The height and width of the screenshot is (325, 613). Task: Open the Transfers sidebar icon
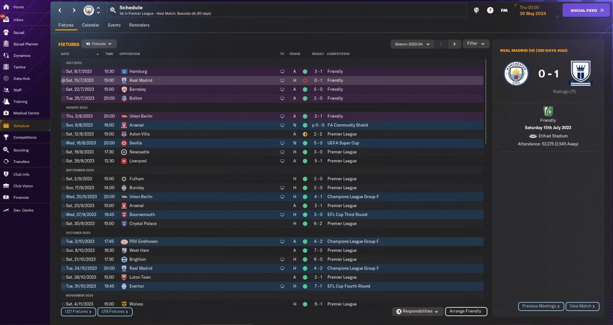(x=6, y=162)
